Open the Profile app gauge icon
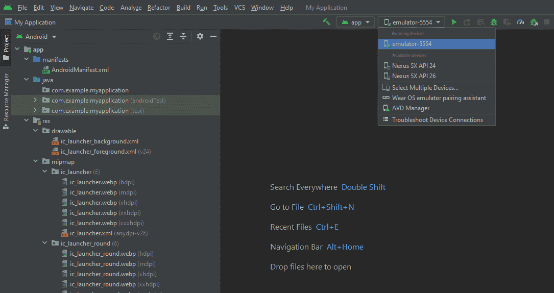 point(520,22)
